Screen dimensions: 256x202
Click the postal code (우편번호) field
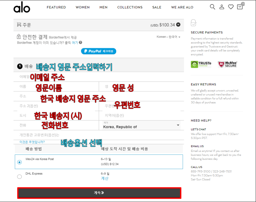click(141, 106)
